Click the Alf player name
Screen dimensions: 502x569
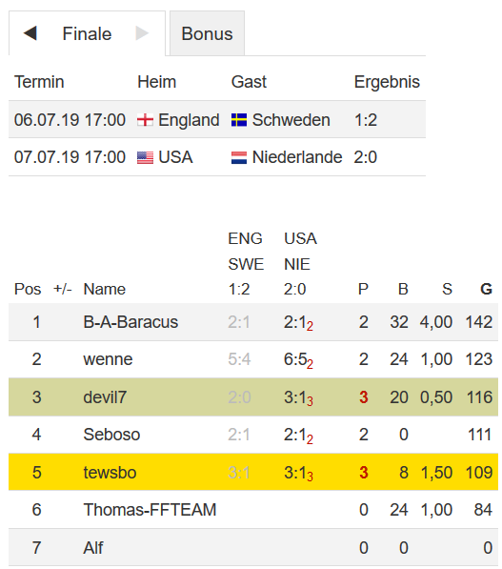click(93, 548)
